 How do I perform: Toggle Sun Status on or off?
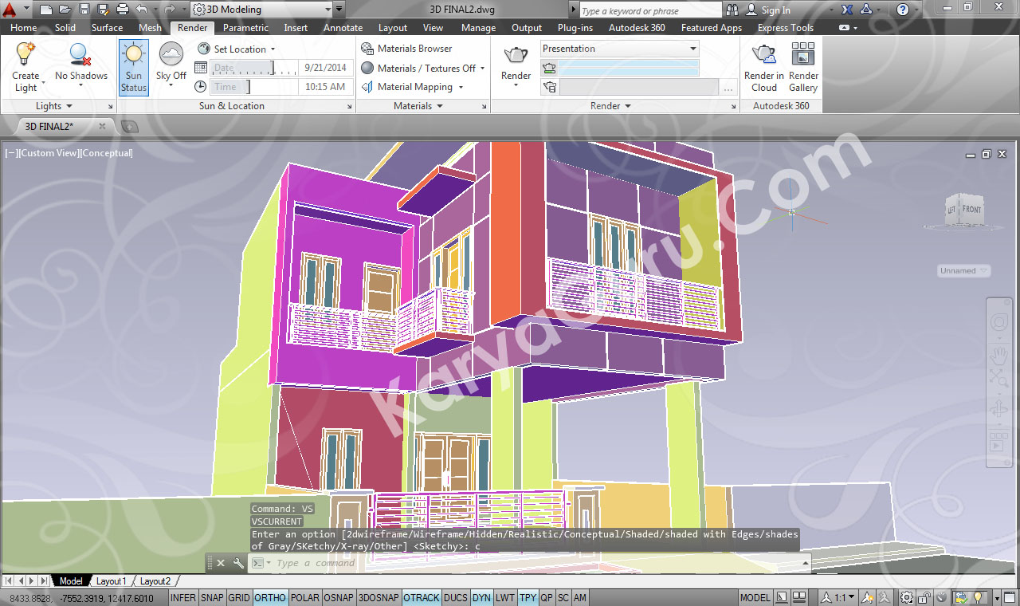point(134,67)
